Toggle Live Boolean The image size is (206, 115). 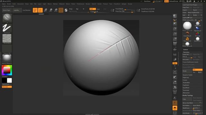pos(26,10)
